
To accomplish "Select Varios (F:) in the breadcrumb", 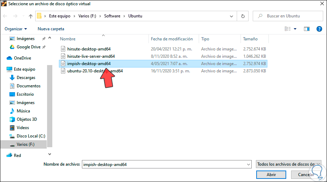I will (x=87, y=16).
